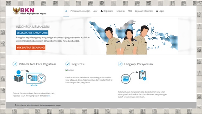Open Layanan Informasi menu item
Viewport: 202px width, 114px height.
tap(144, 11)
